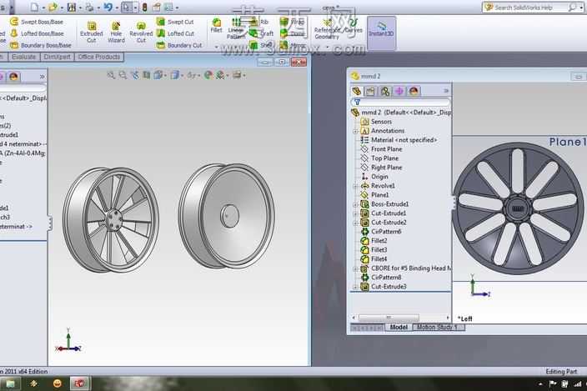Toggle Instant3D mode
587x391 pixels.
coord(381,33)
